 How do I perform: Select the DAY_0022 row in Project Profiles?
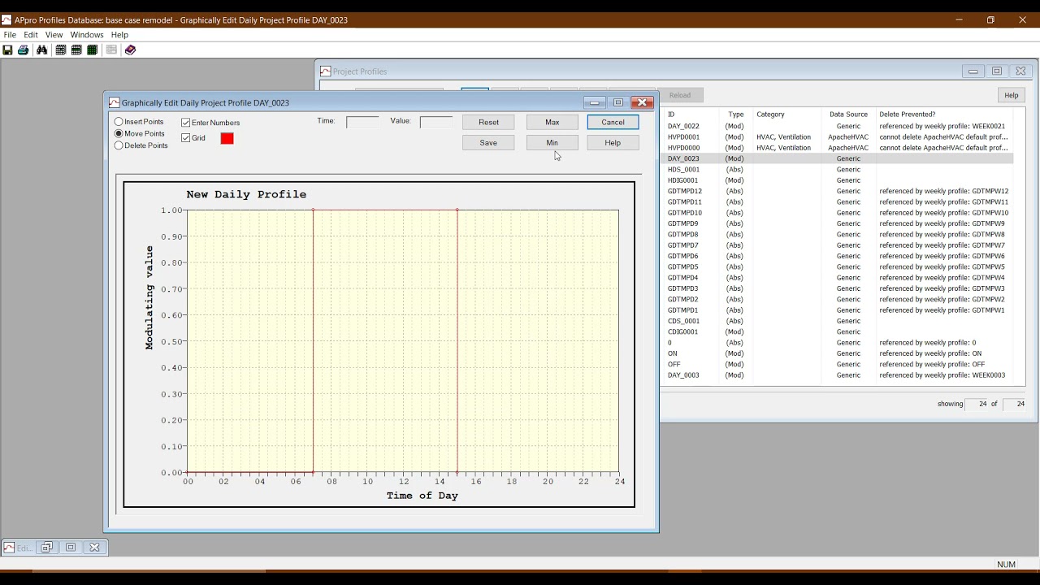coord(837,127)
